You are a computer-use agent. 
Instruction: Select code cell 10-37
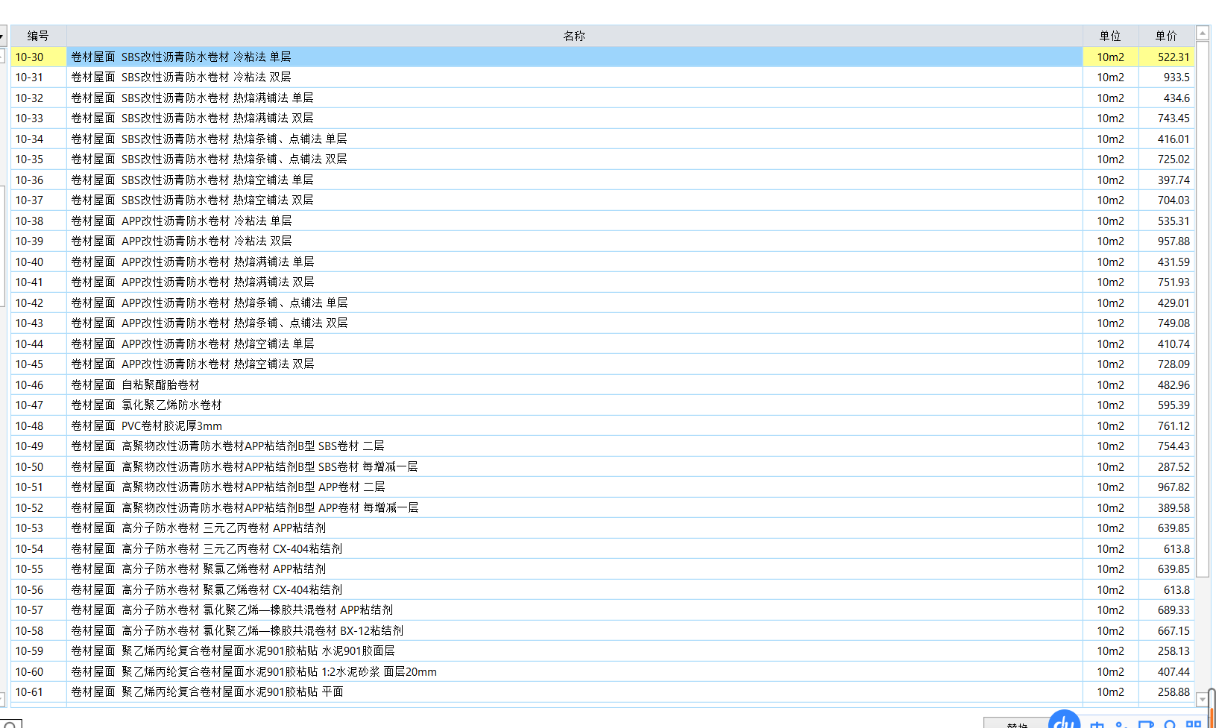39,200
